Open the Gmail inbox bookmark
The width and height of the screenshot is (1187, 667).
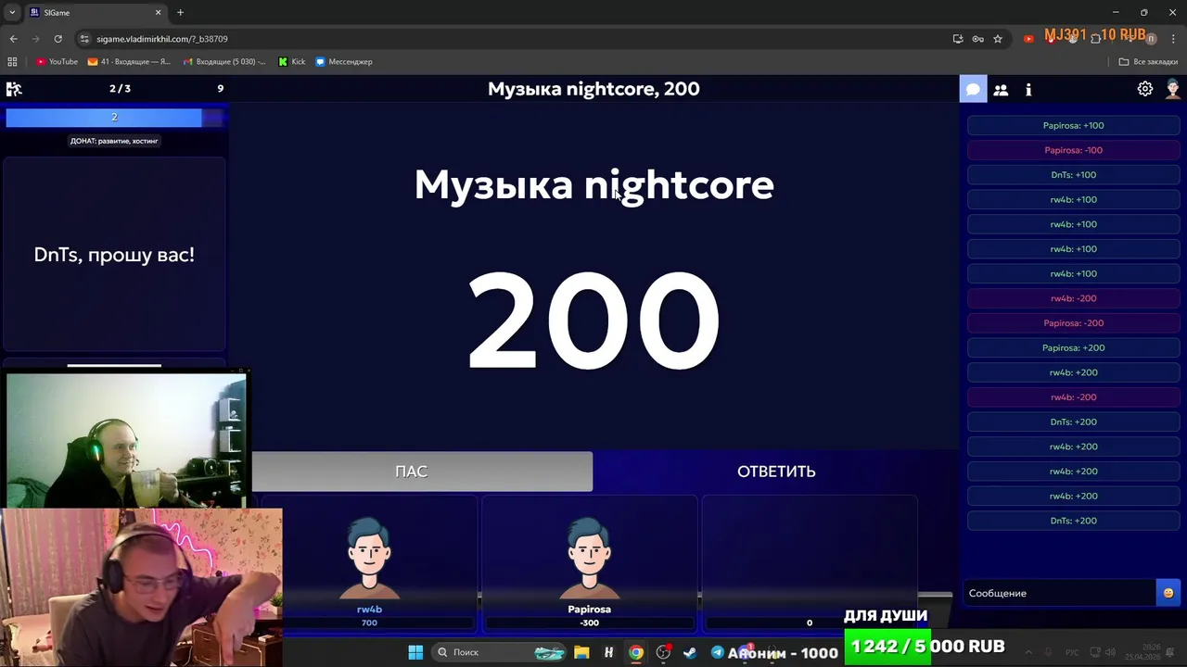click(224, 62)
